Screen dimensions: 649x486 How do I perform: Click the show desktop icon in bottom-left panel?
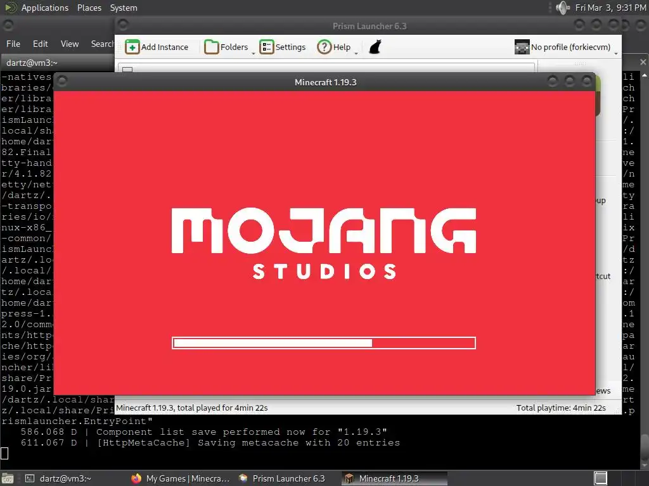tap(8, 478)
